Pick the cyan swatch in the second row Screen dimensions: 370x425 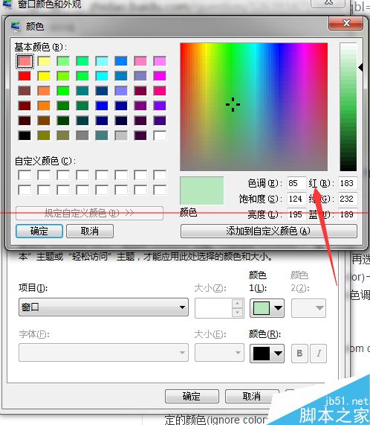pos(102,76)
